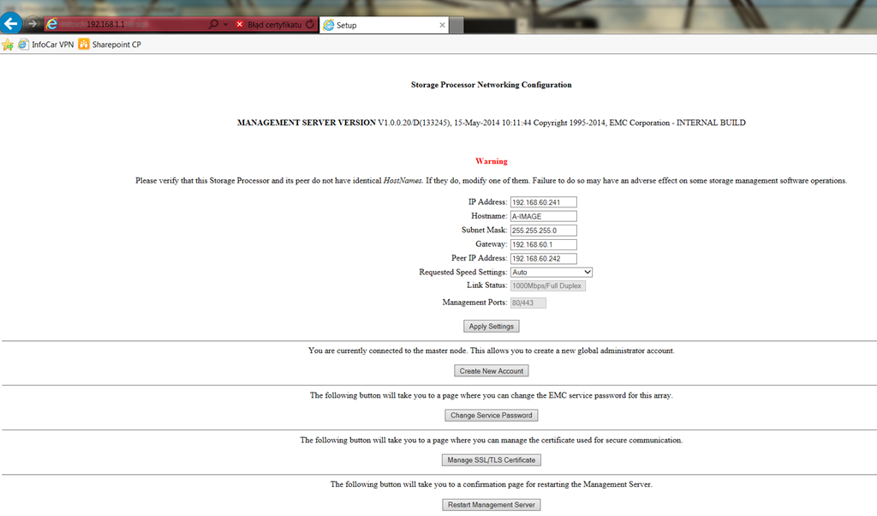This screenshot has width=877, height=516.
Task: Click the address field showing 192.168.1.1
Action: tap(126, 25)
